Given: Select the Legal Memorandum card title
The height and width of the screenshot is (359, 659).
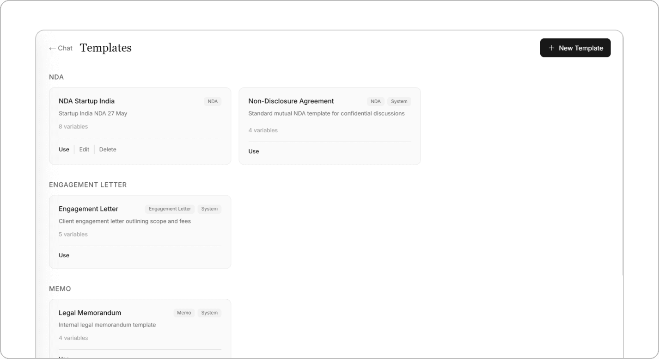Looking at the screenshot, I should (90, 313).
